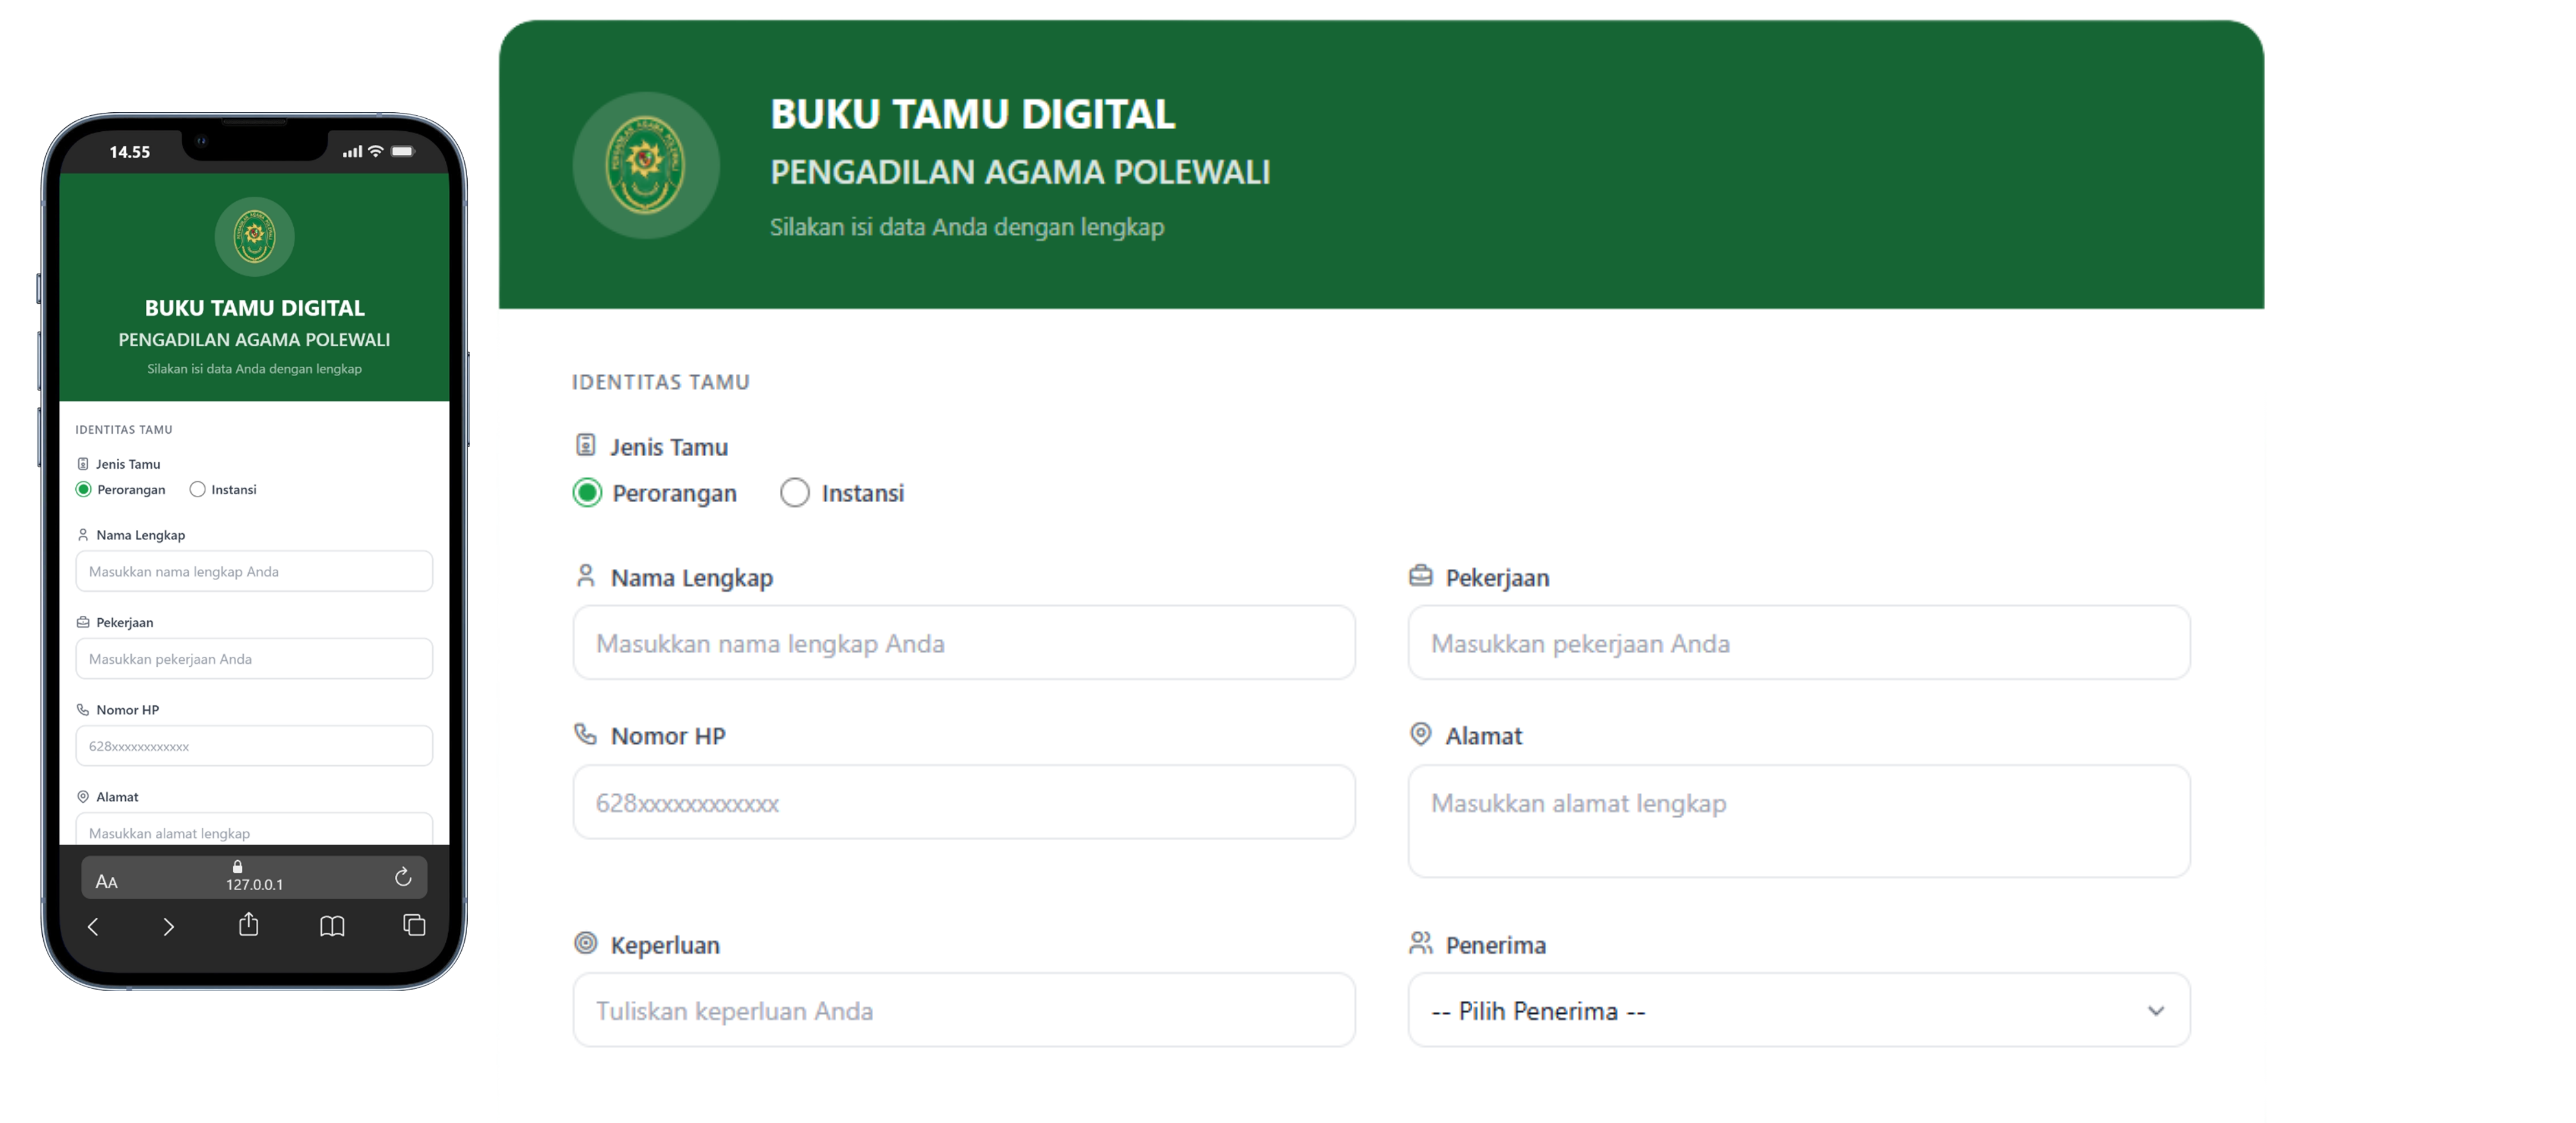Viewport: 2576px width, 1123px height.
Task: Click the users icon beside Penerima
Action: click(x=1420, y=943)
